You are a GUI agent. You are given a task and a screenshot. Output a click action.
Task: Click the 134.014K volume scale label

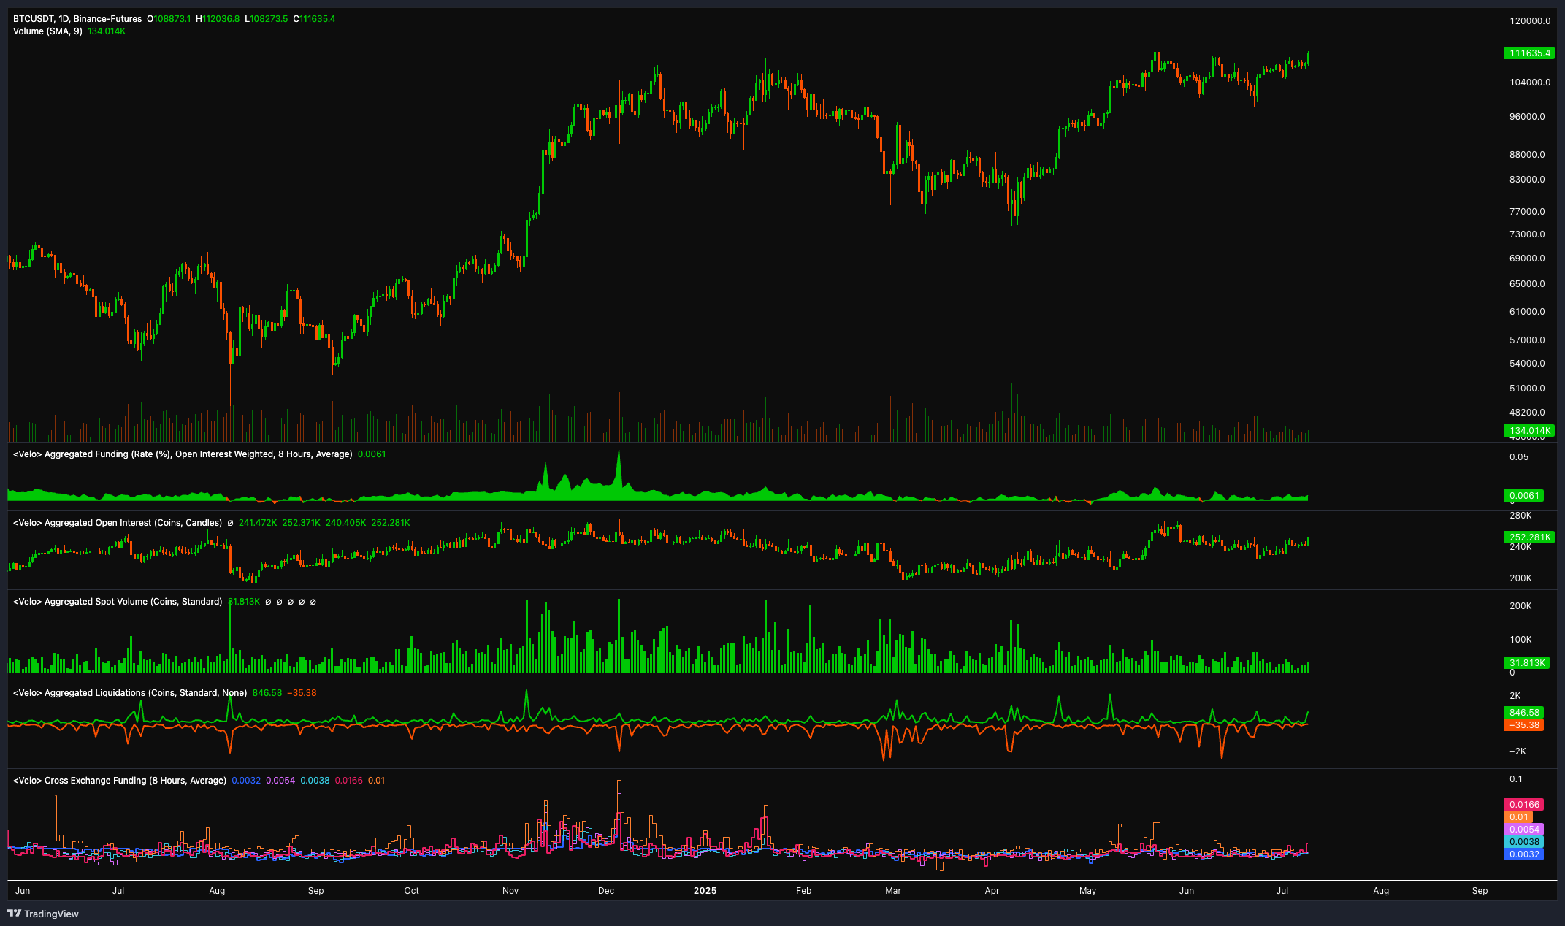click(1529, 431)
